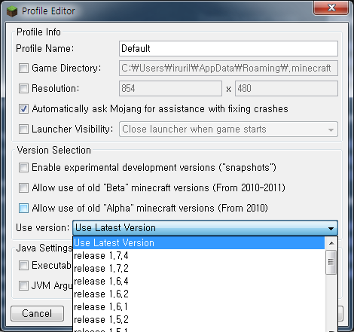The width and height of the screenshot is (354, 332).
Task: Enable experimental development snapshots checkbox
Action: click(23, 168)
